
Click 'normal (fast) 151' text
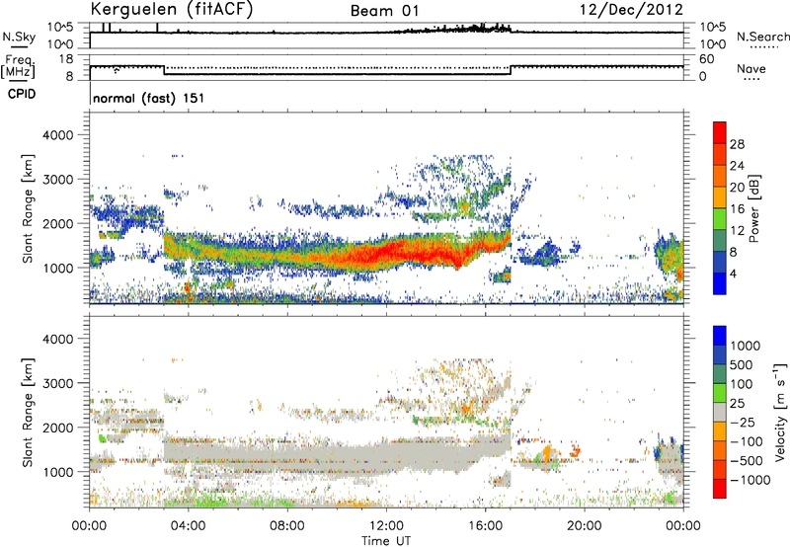click(149, 98)
